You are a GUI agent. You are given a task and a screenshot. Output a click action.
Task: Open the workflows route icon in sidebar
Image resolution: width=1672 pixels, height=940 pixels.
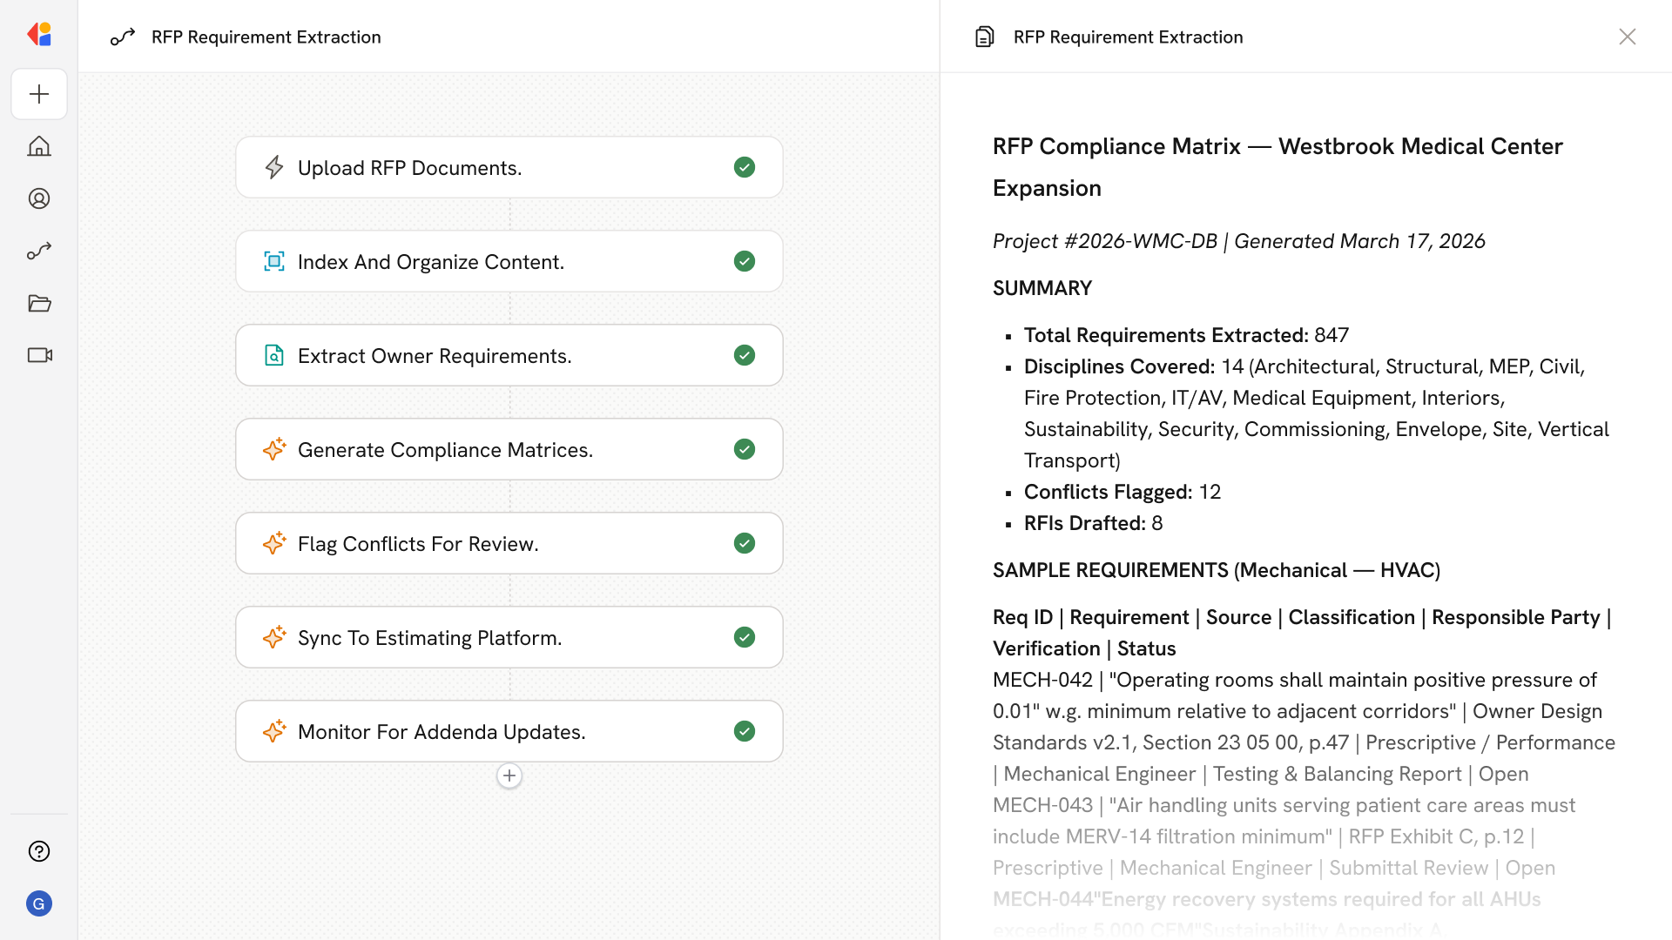tap(39, 251)
